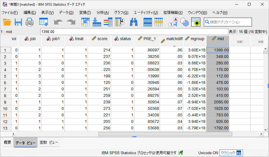Click the Go to case icon
This screenshot has width=269, height=157.
[85, 22]
